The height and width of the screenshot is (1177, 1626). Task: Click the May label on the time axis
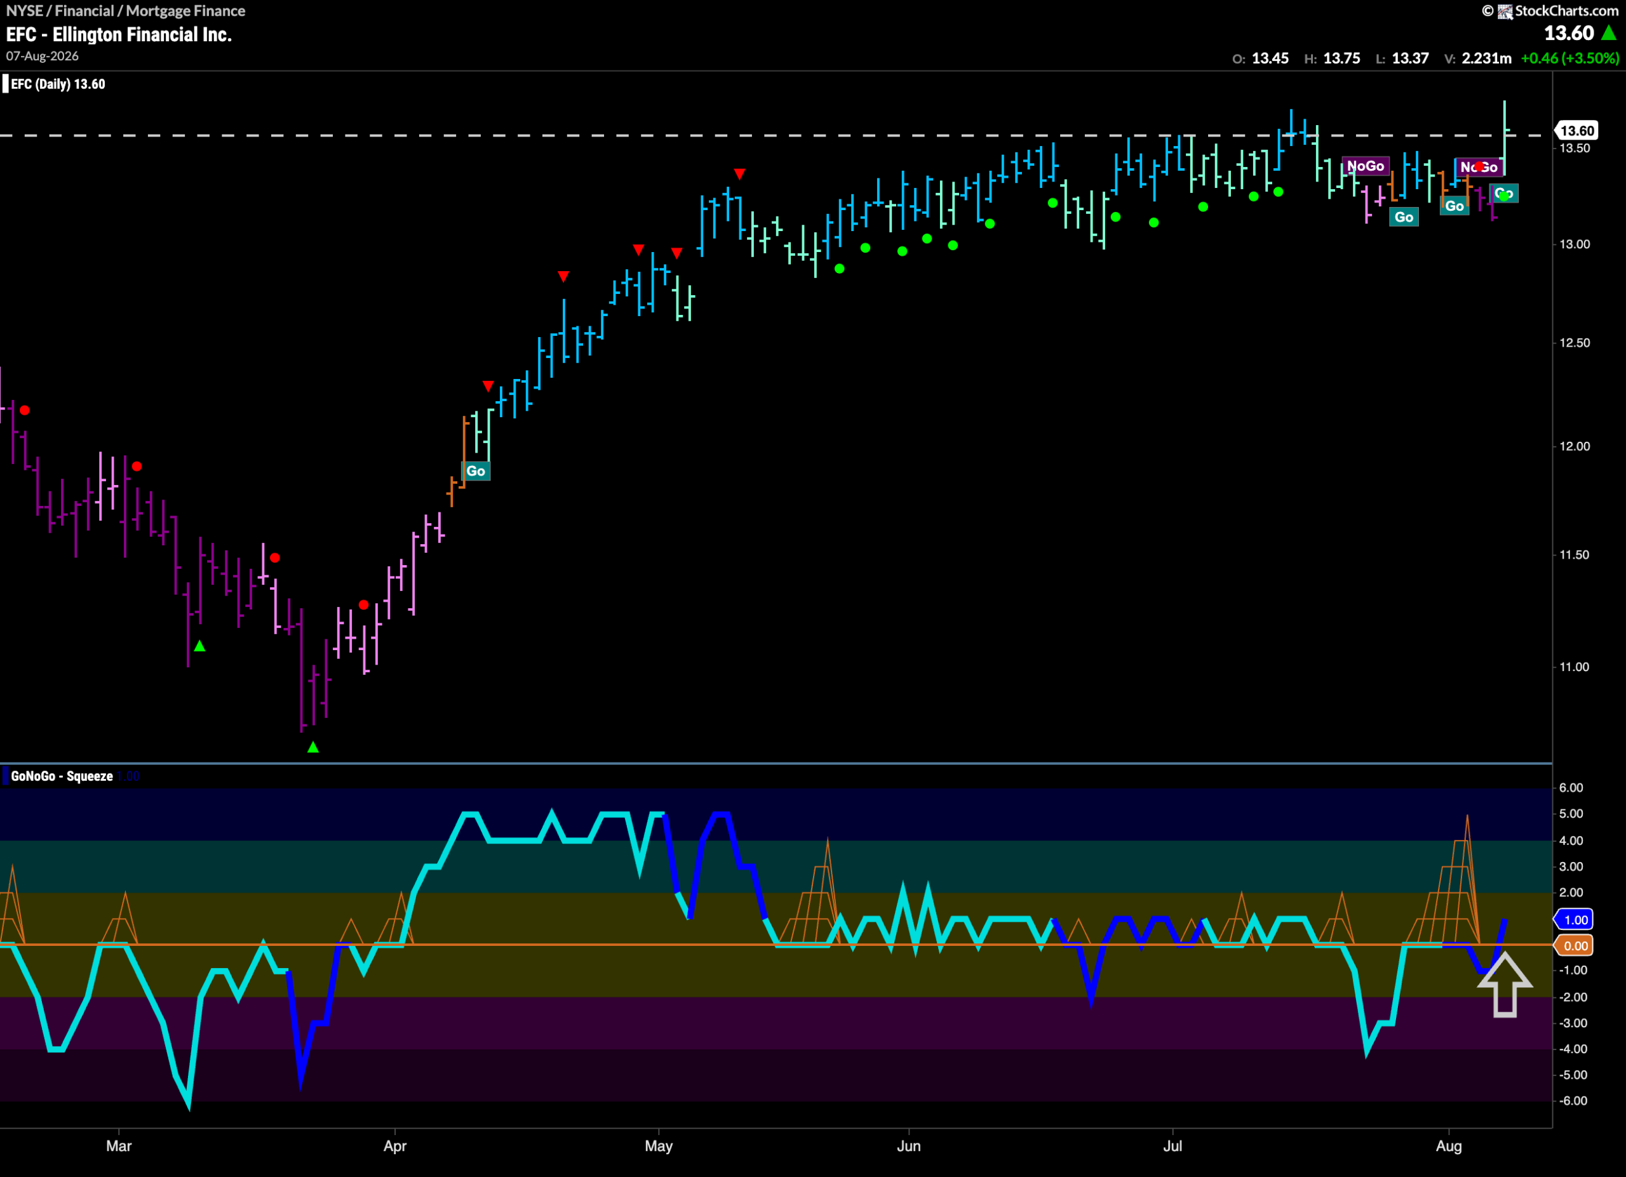(659, 1145)
